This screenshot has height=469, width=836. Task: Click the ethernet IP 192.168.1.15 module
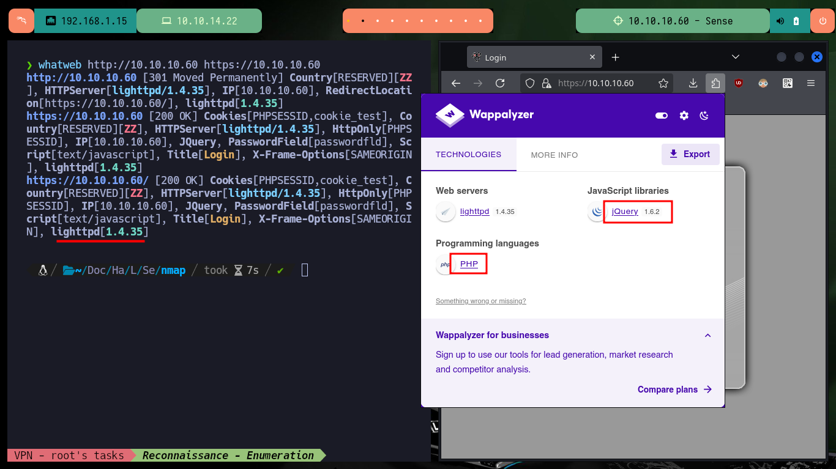pyautogui.click(x=86, y=21)
